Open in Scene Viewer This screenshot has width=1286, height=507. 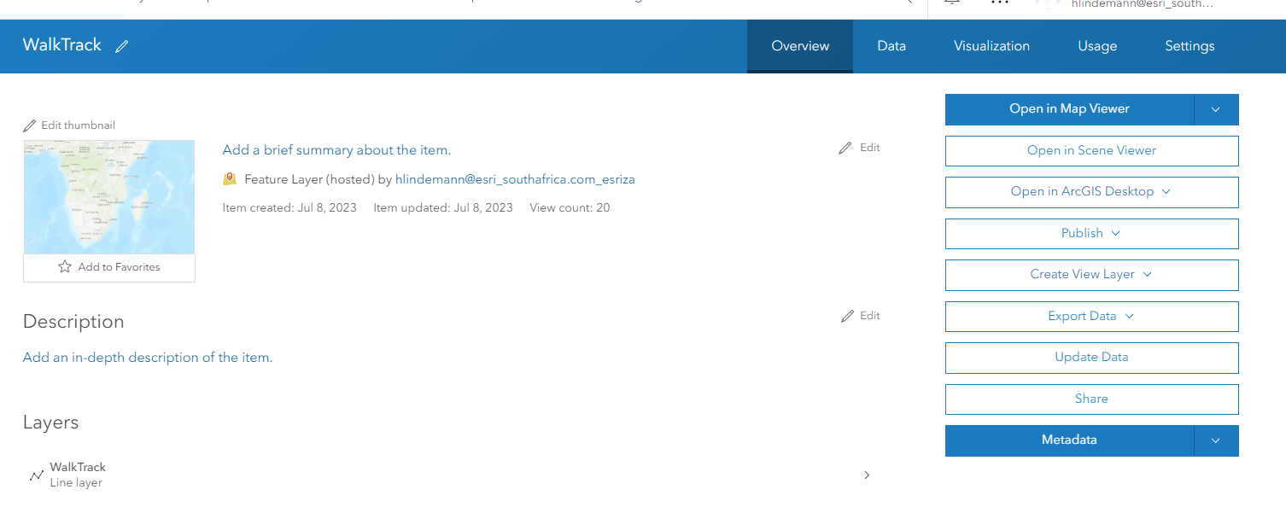pos(1091,150)
